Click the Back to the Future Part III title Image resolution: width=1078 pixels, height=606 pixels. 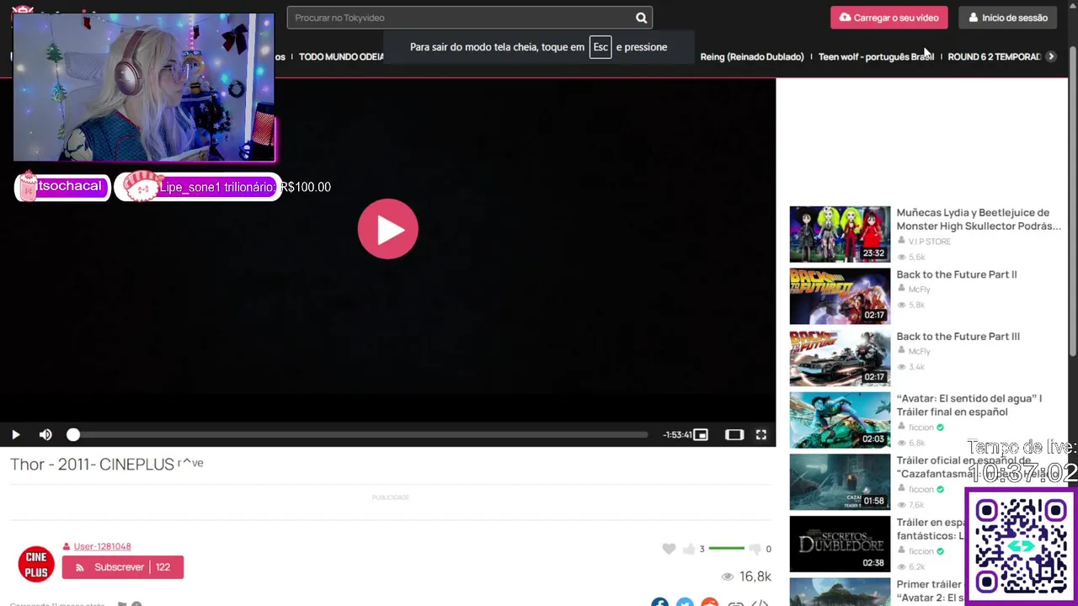tap(958, 336)
